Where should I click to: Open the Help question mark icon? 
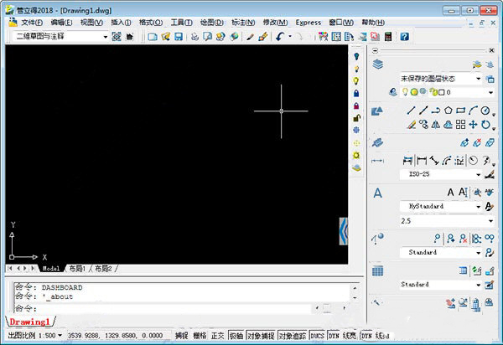pos(405,37)
